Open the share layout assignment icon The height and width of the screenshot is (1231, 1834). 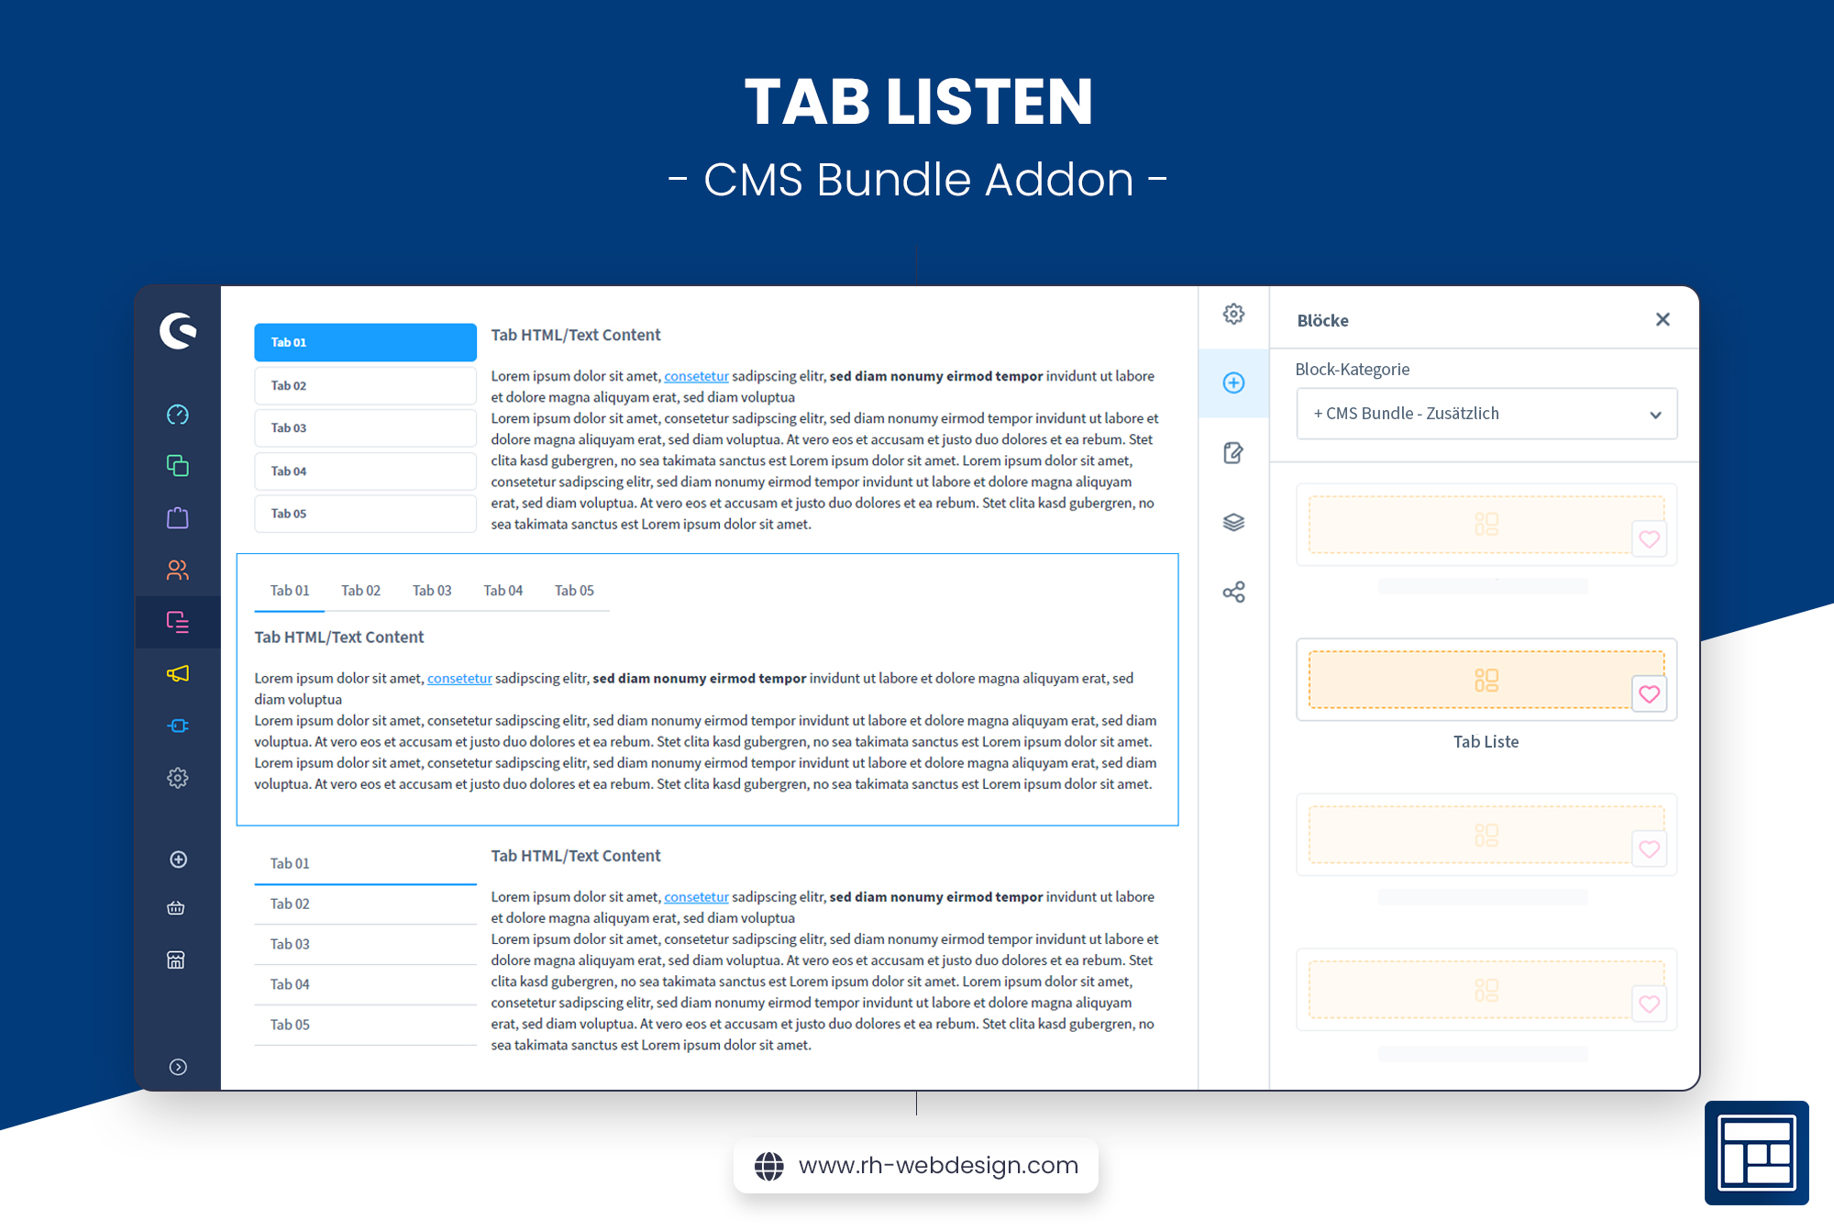[1233, 592]
